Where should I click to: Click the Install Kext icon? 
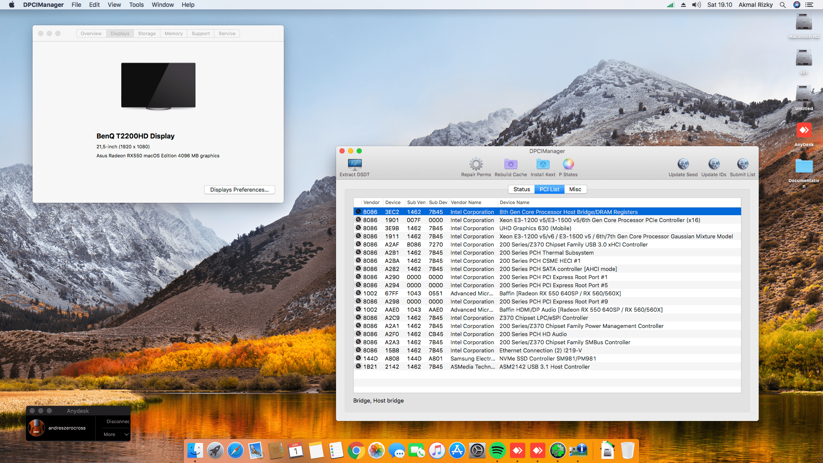[543, 164]
